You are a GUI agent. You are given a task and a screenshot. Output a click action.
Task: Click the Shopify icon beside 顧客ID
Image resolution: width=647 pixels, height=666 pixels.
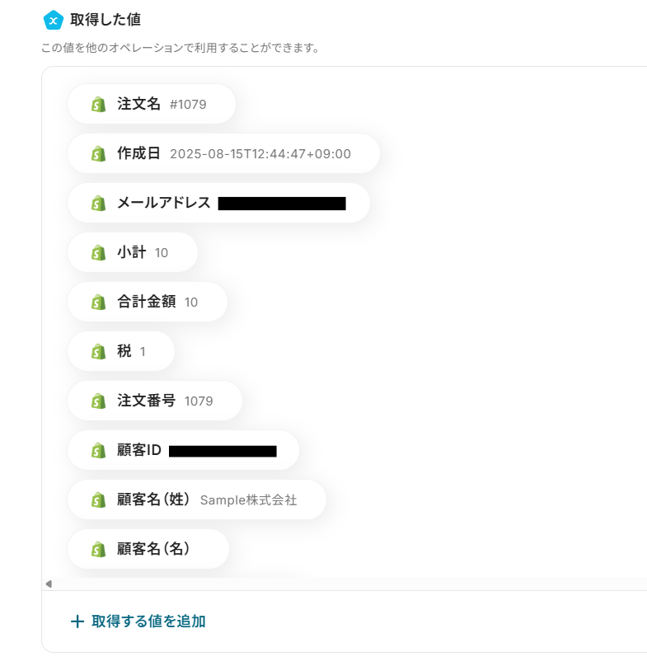pyautogui.click(x=99, y=451)
